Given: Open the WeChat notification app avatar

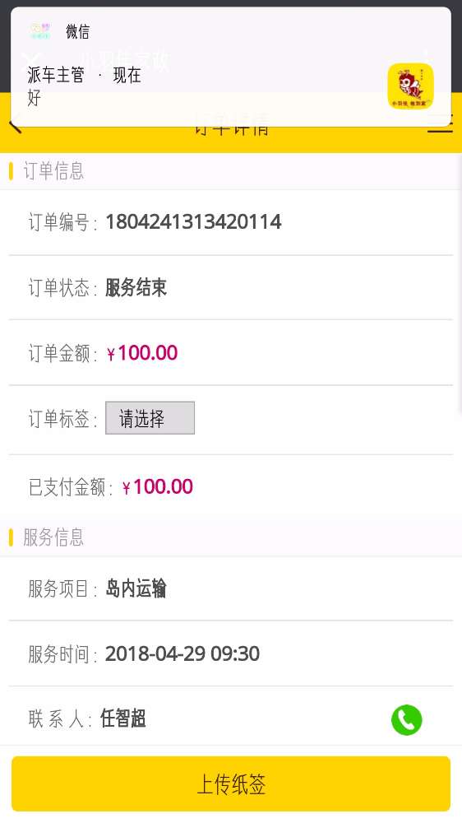Looking at the screenshot, I should [x=410, y=86].
